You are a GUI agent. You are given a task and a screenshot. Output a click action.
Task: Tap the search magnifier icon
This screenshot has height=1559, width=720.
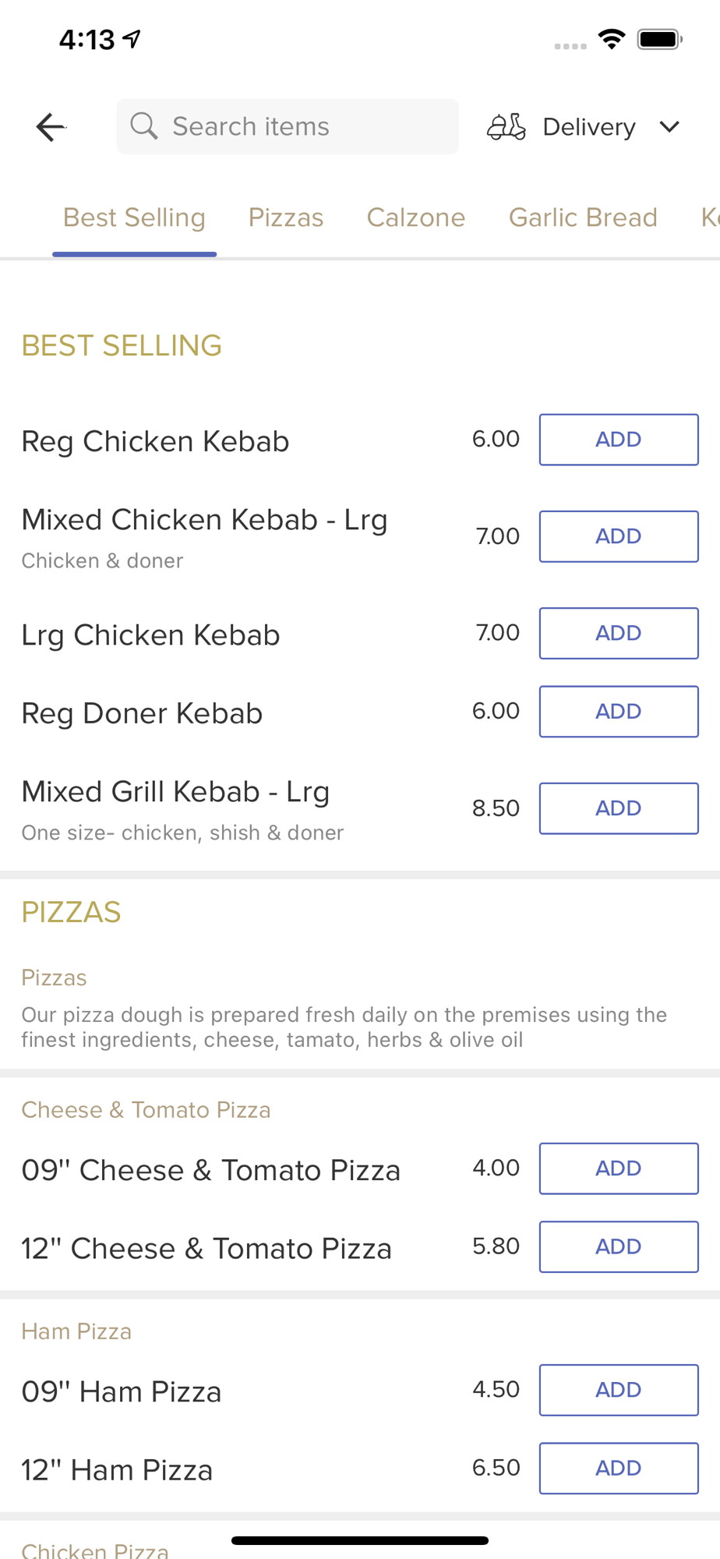tap(144, 125)
